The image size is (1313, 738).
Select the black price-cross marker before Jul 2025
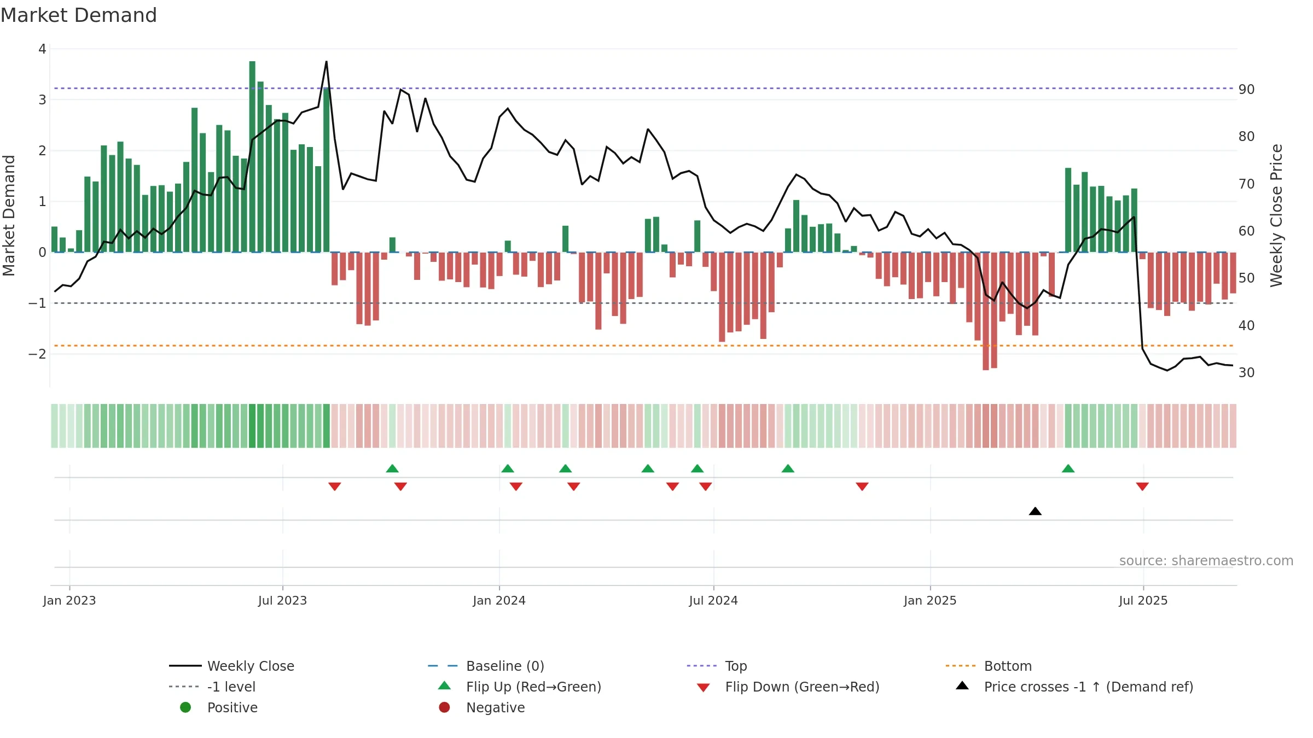tap(1035, 511)
